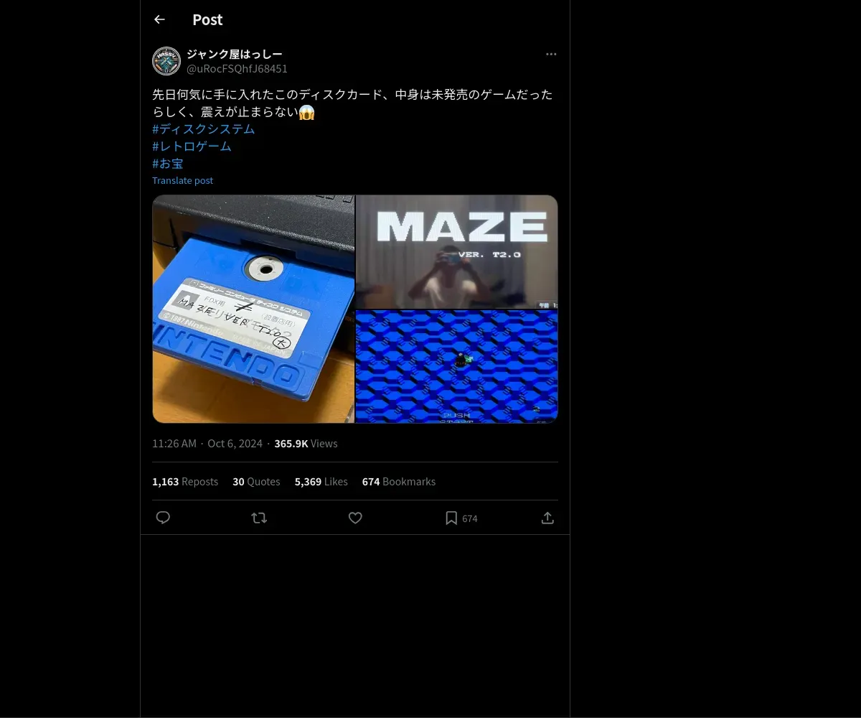
Task: Bookmark the post with the bookmark icon
Action: [451, 518]
